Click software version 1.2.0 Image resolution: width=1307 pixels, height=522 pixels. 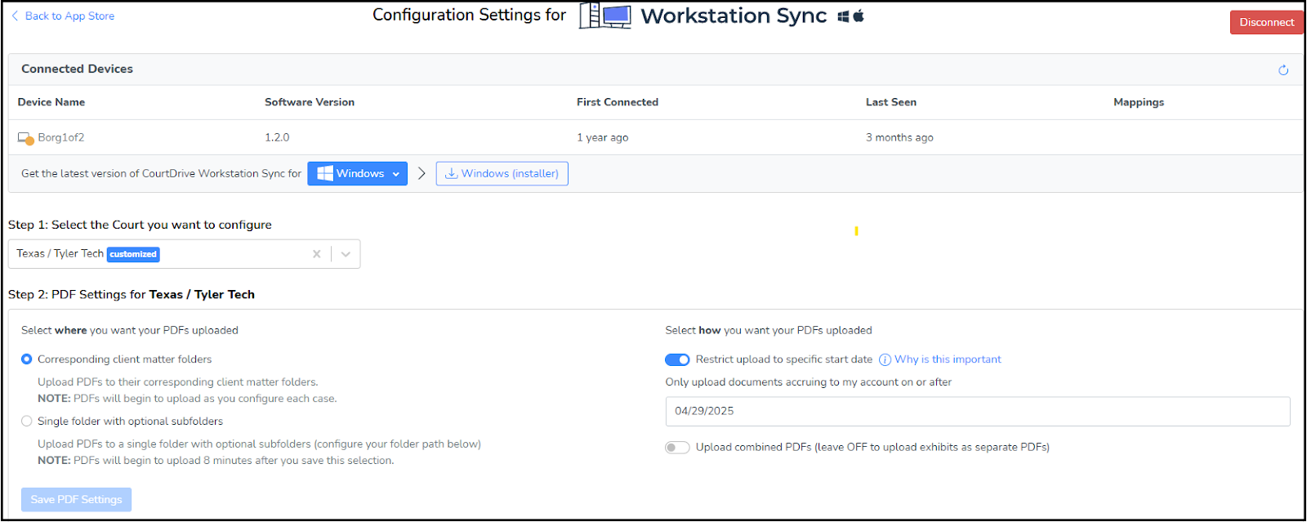[x=277, y=137]
